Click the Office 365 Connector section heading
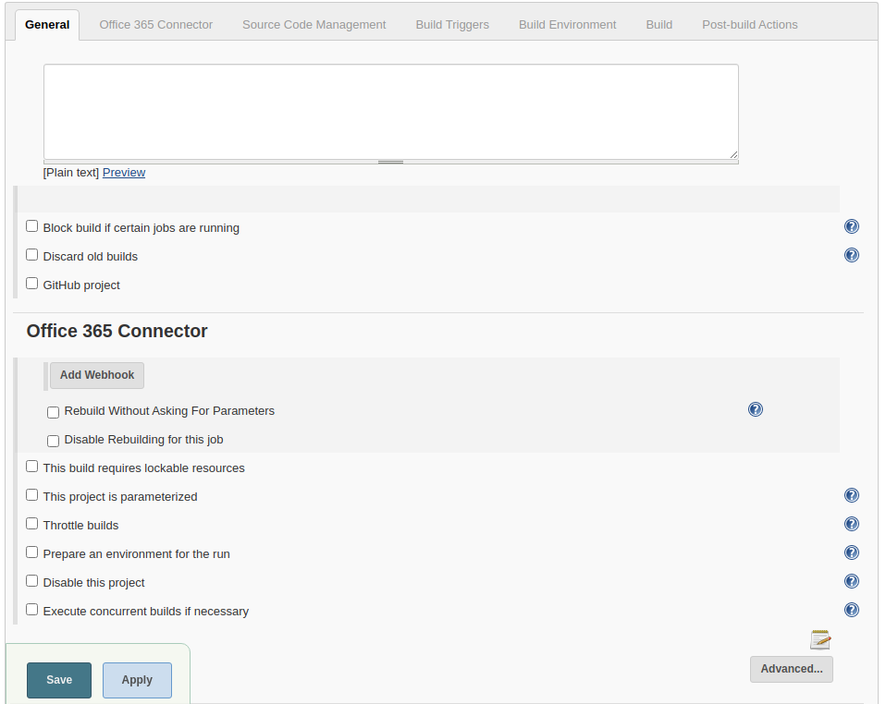 tap(117, 331)
